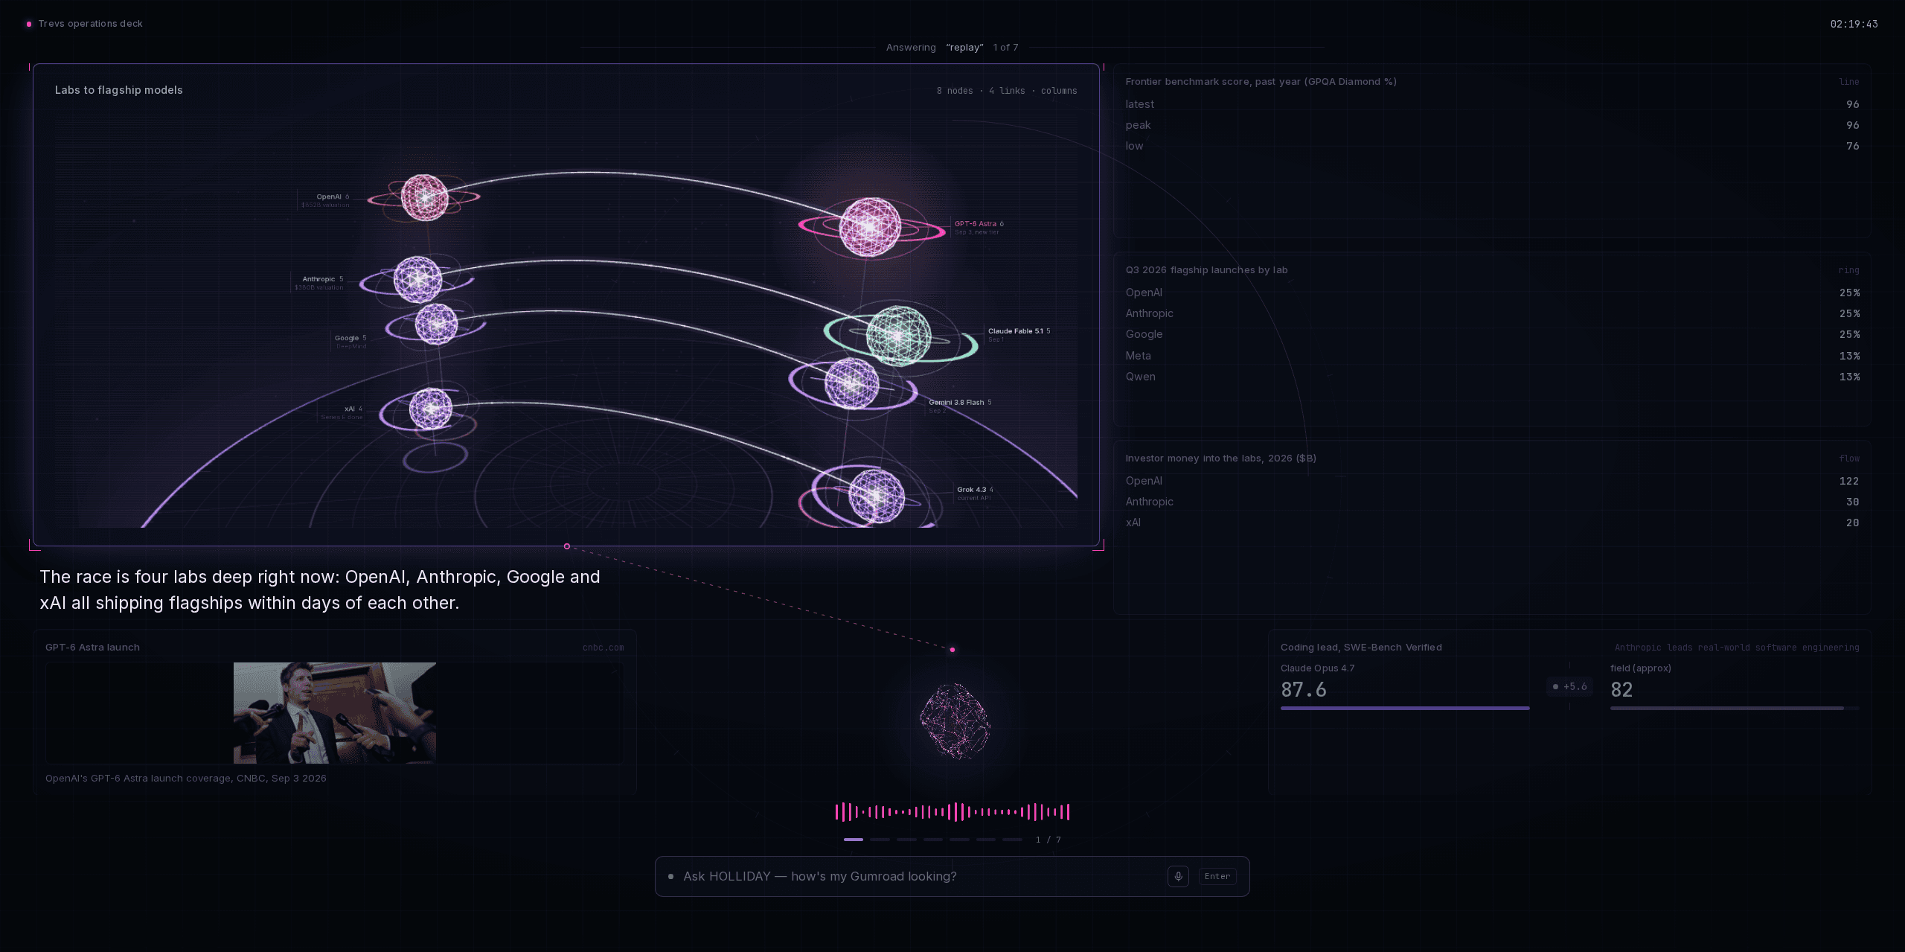Open the cnbc.com source link
This screenshot has height=952, width=1905.
(x=603, y=648)
